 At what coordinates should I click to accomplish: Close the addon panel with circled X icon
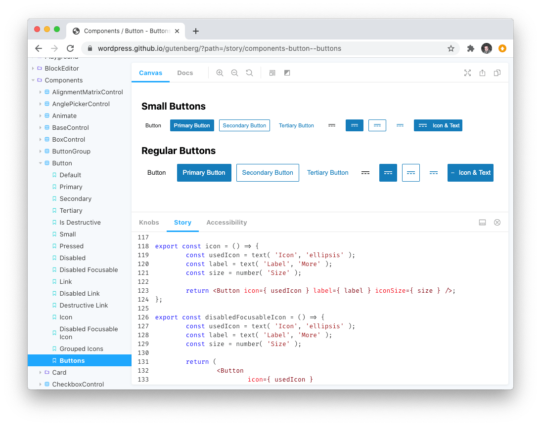tap(497, 222)
